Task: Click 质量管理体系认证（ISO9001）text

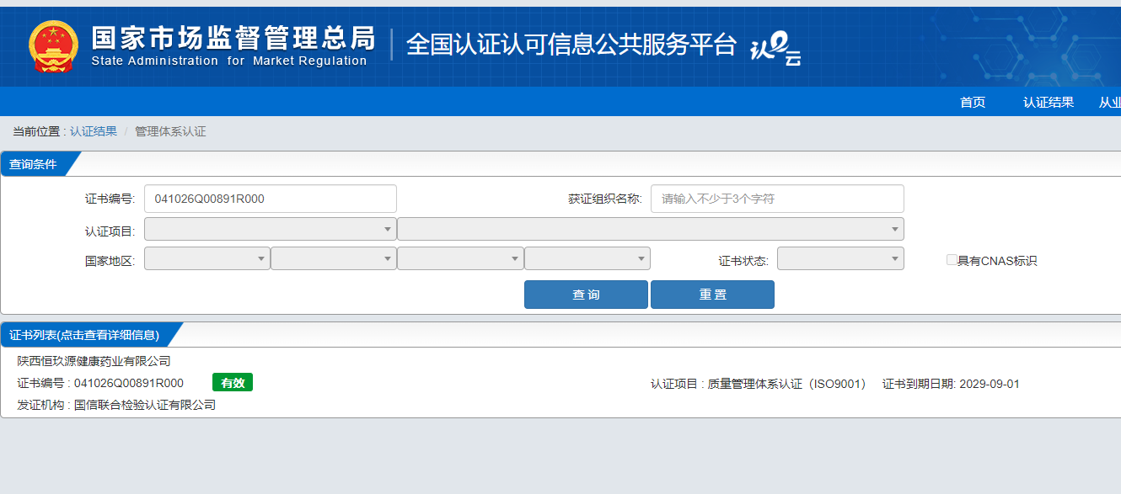Action: [x=786, y=385]
